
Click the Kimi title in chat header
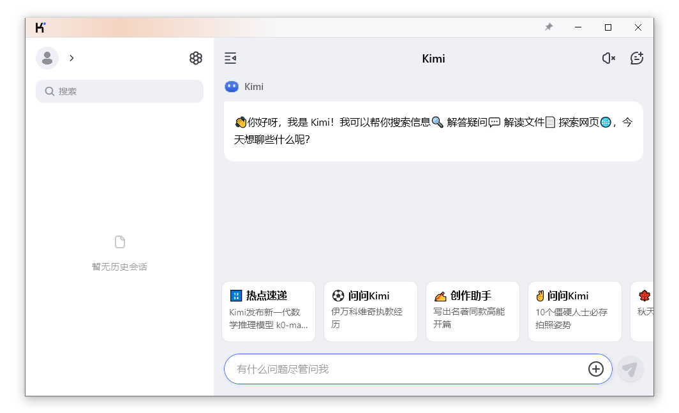pyautogui.click(x=433, y=59)
